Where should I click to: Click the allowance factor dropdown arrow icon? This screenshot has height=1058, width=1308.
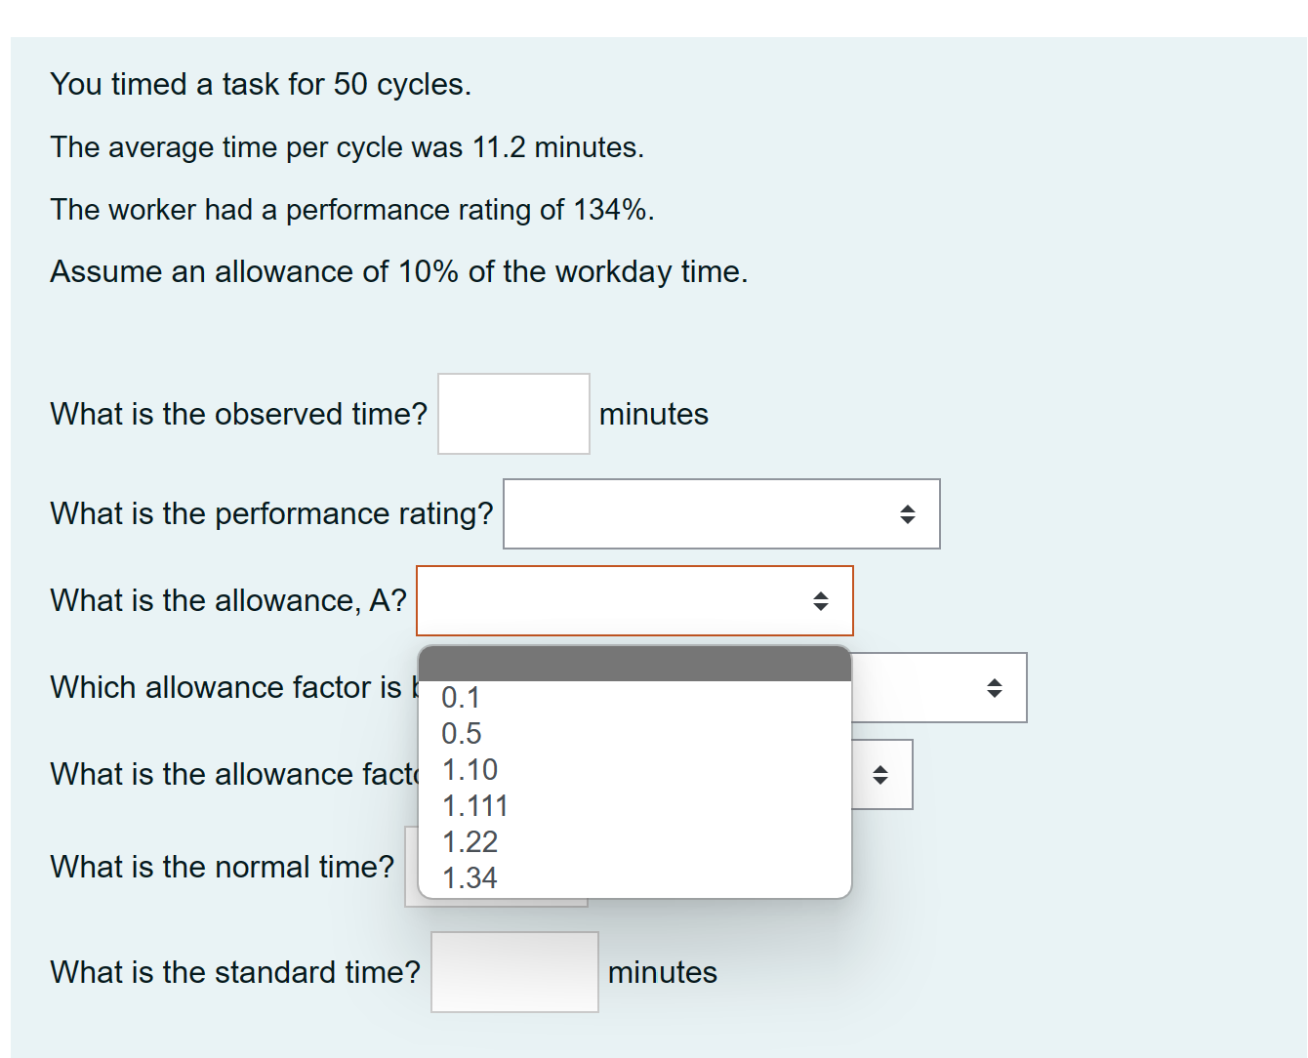[994, 687]
